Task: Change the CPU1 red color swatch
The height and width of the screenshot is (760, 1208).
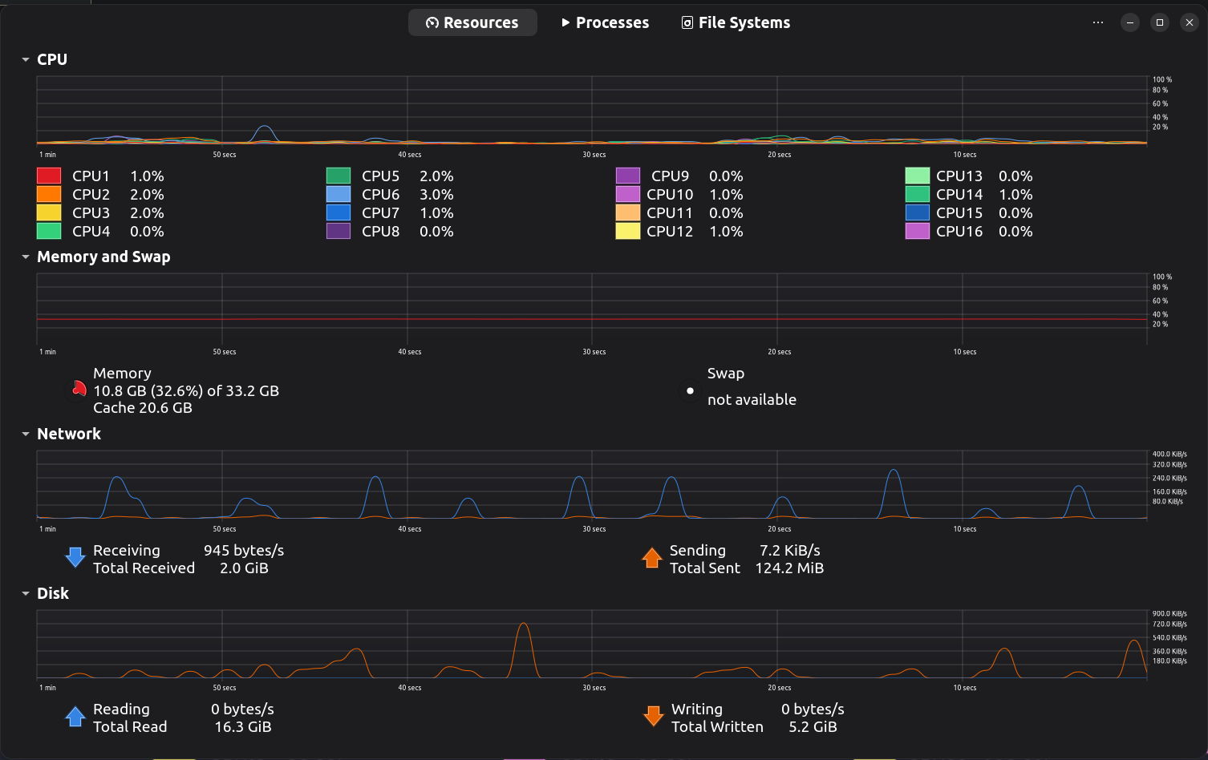Action: 49,176
